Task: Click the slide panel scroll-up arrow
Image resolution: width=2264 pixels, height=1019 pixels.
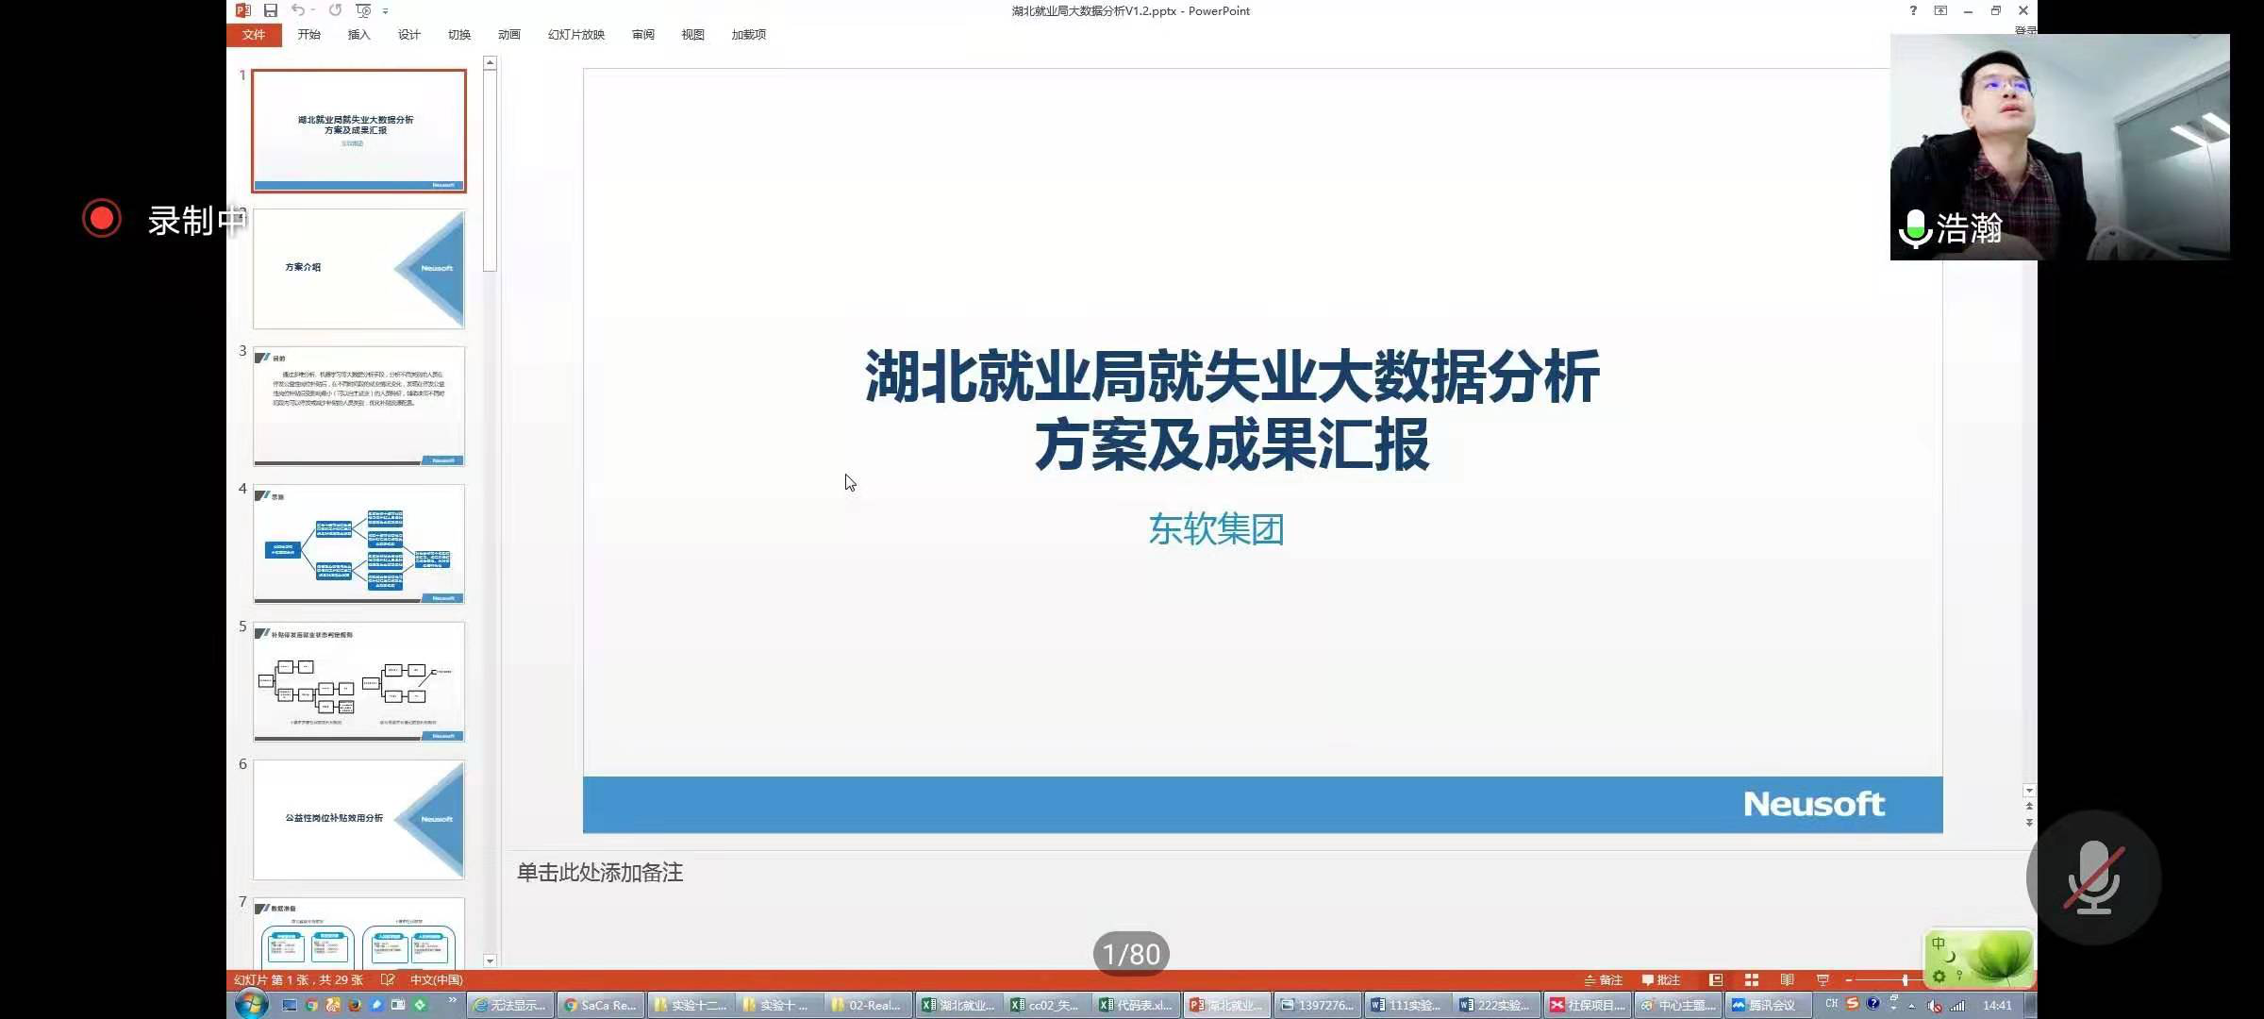Action: 490,63
